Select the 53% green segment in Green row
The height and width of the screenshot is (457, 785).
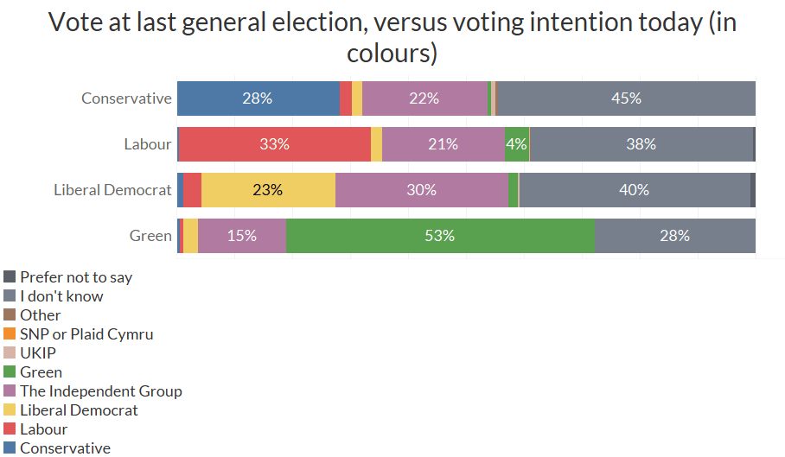[440, 236]
